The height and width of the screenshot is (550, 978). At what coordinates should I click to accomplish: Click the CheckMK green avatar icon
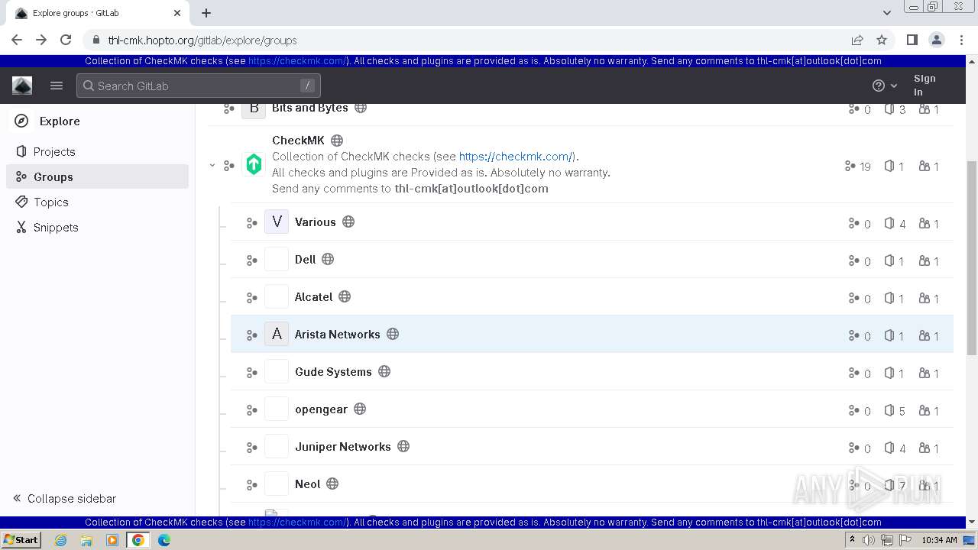click(254, 163)
